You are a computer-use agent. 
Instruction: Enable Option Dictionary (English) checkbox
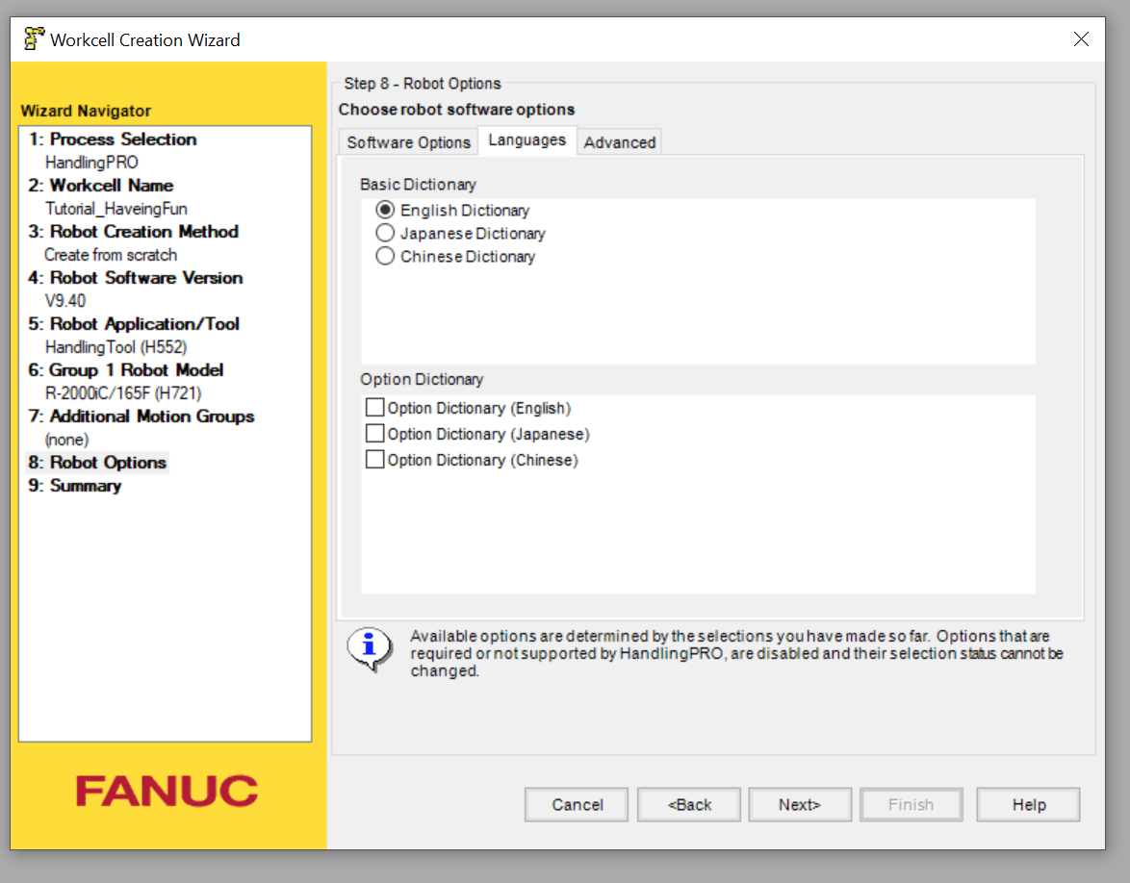click(374, 408)
